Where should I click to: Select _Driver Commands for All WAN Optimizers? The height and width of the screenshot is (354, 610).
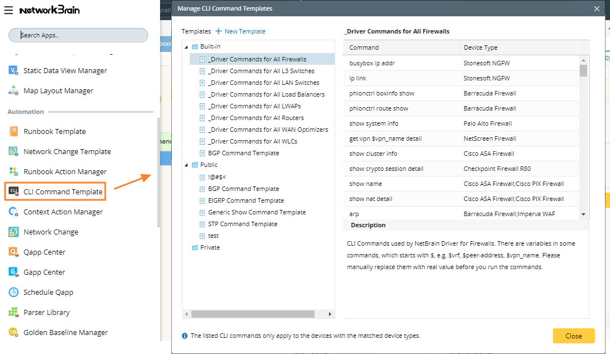[x=268, y=130]
